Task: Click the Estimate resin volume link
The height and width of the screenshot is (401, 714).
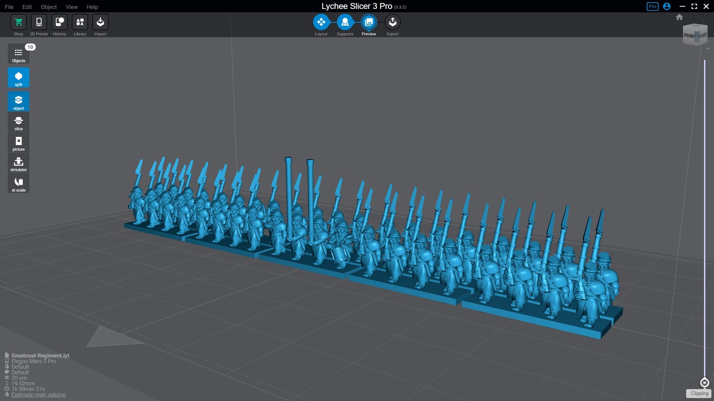Action: pyautogui.click(x=38, y=395)
